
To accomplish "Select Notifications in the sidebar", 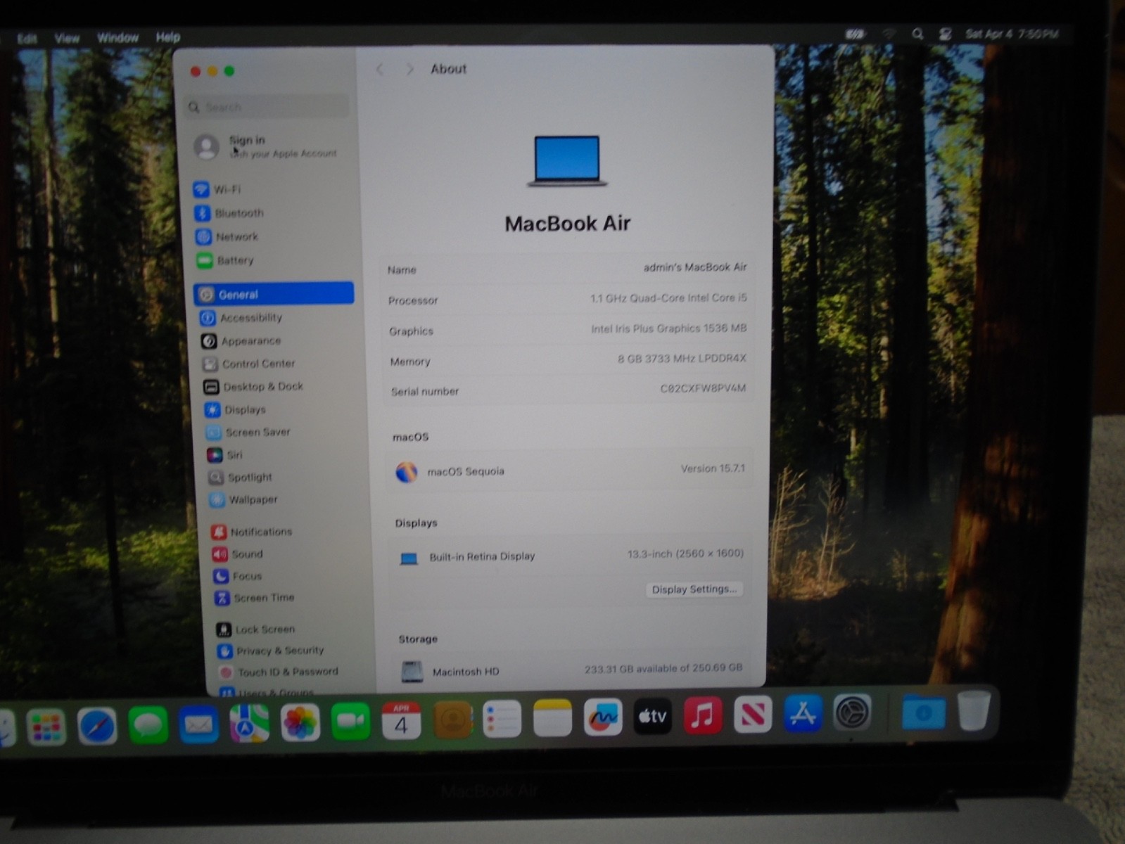I will click(252, 532).
